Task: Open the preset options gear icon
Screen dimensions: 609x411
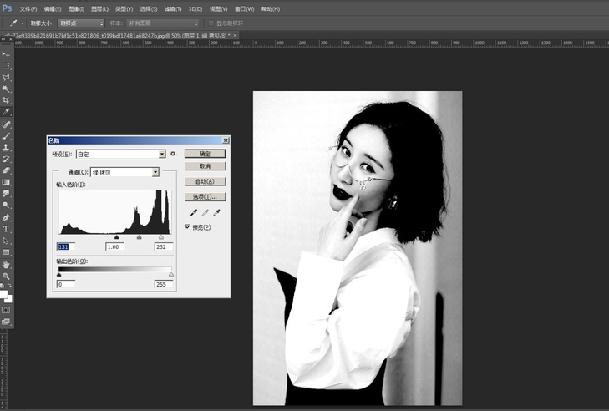Action: click(174, 155)
